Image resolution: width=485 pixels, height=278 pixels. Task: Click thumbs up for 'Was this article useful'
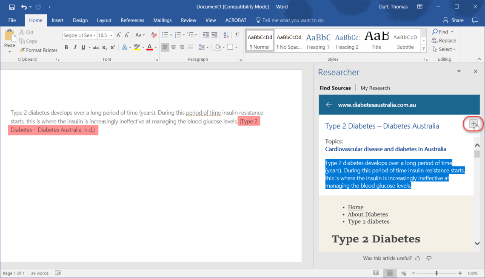pos(417,258)
